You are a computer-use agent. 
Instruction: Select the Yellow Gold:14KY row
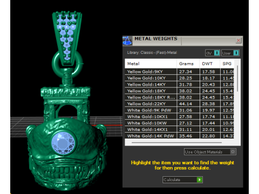(x=179, y=85)
